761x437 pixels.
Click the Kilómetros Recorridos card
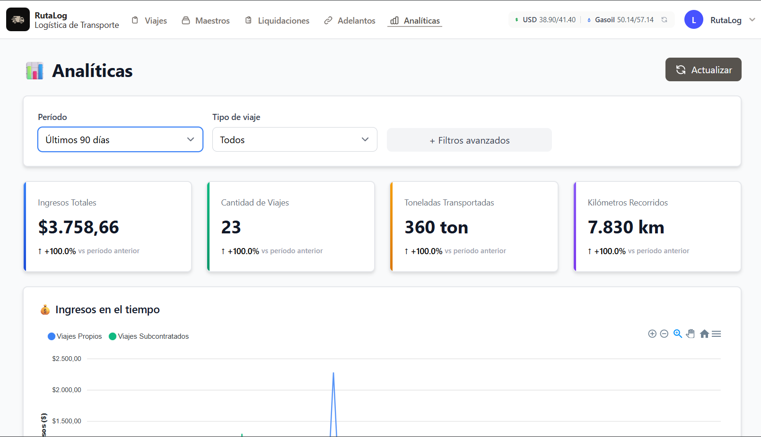click(x=657, y=227)
